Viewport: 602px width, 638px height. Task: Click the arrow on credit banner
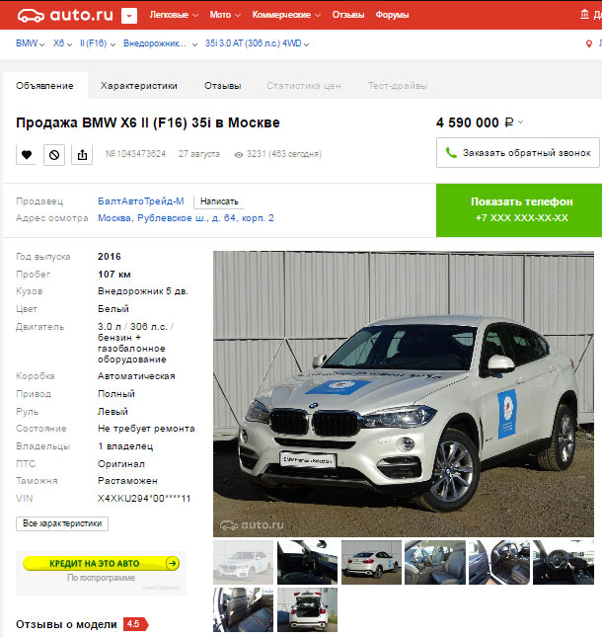pyautogui.click(x=173, y=563)
